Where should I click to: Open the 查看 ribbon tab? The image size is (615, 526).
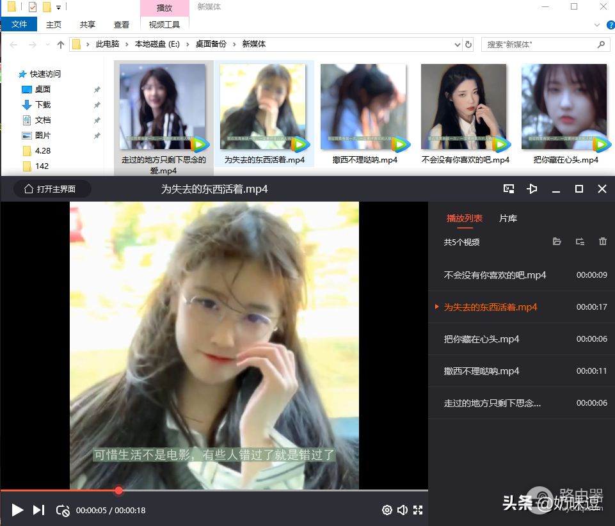pos(122,24)
